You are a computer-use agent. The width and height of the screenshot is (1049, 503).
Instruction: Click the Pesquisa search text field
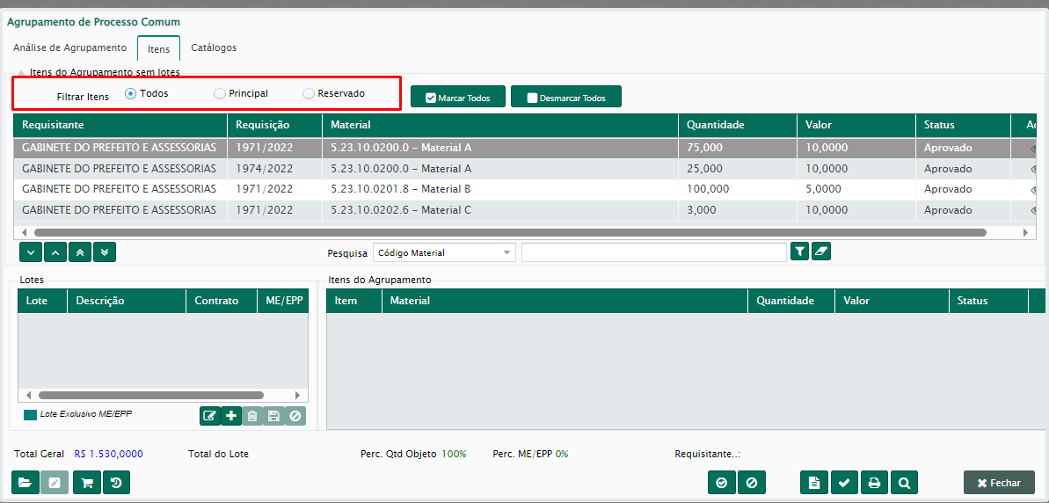click(x=653, y=253)
